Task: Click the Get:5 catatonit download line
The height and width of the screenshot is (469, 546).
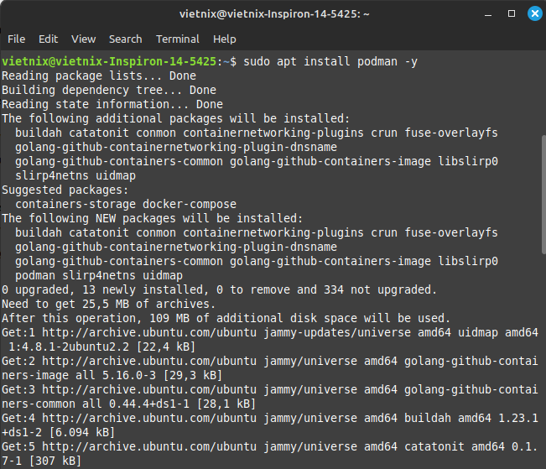Action: (270, 447)
